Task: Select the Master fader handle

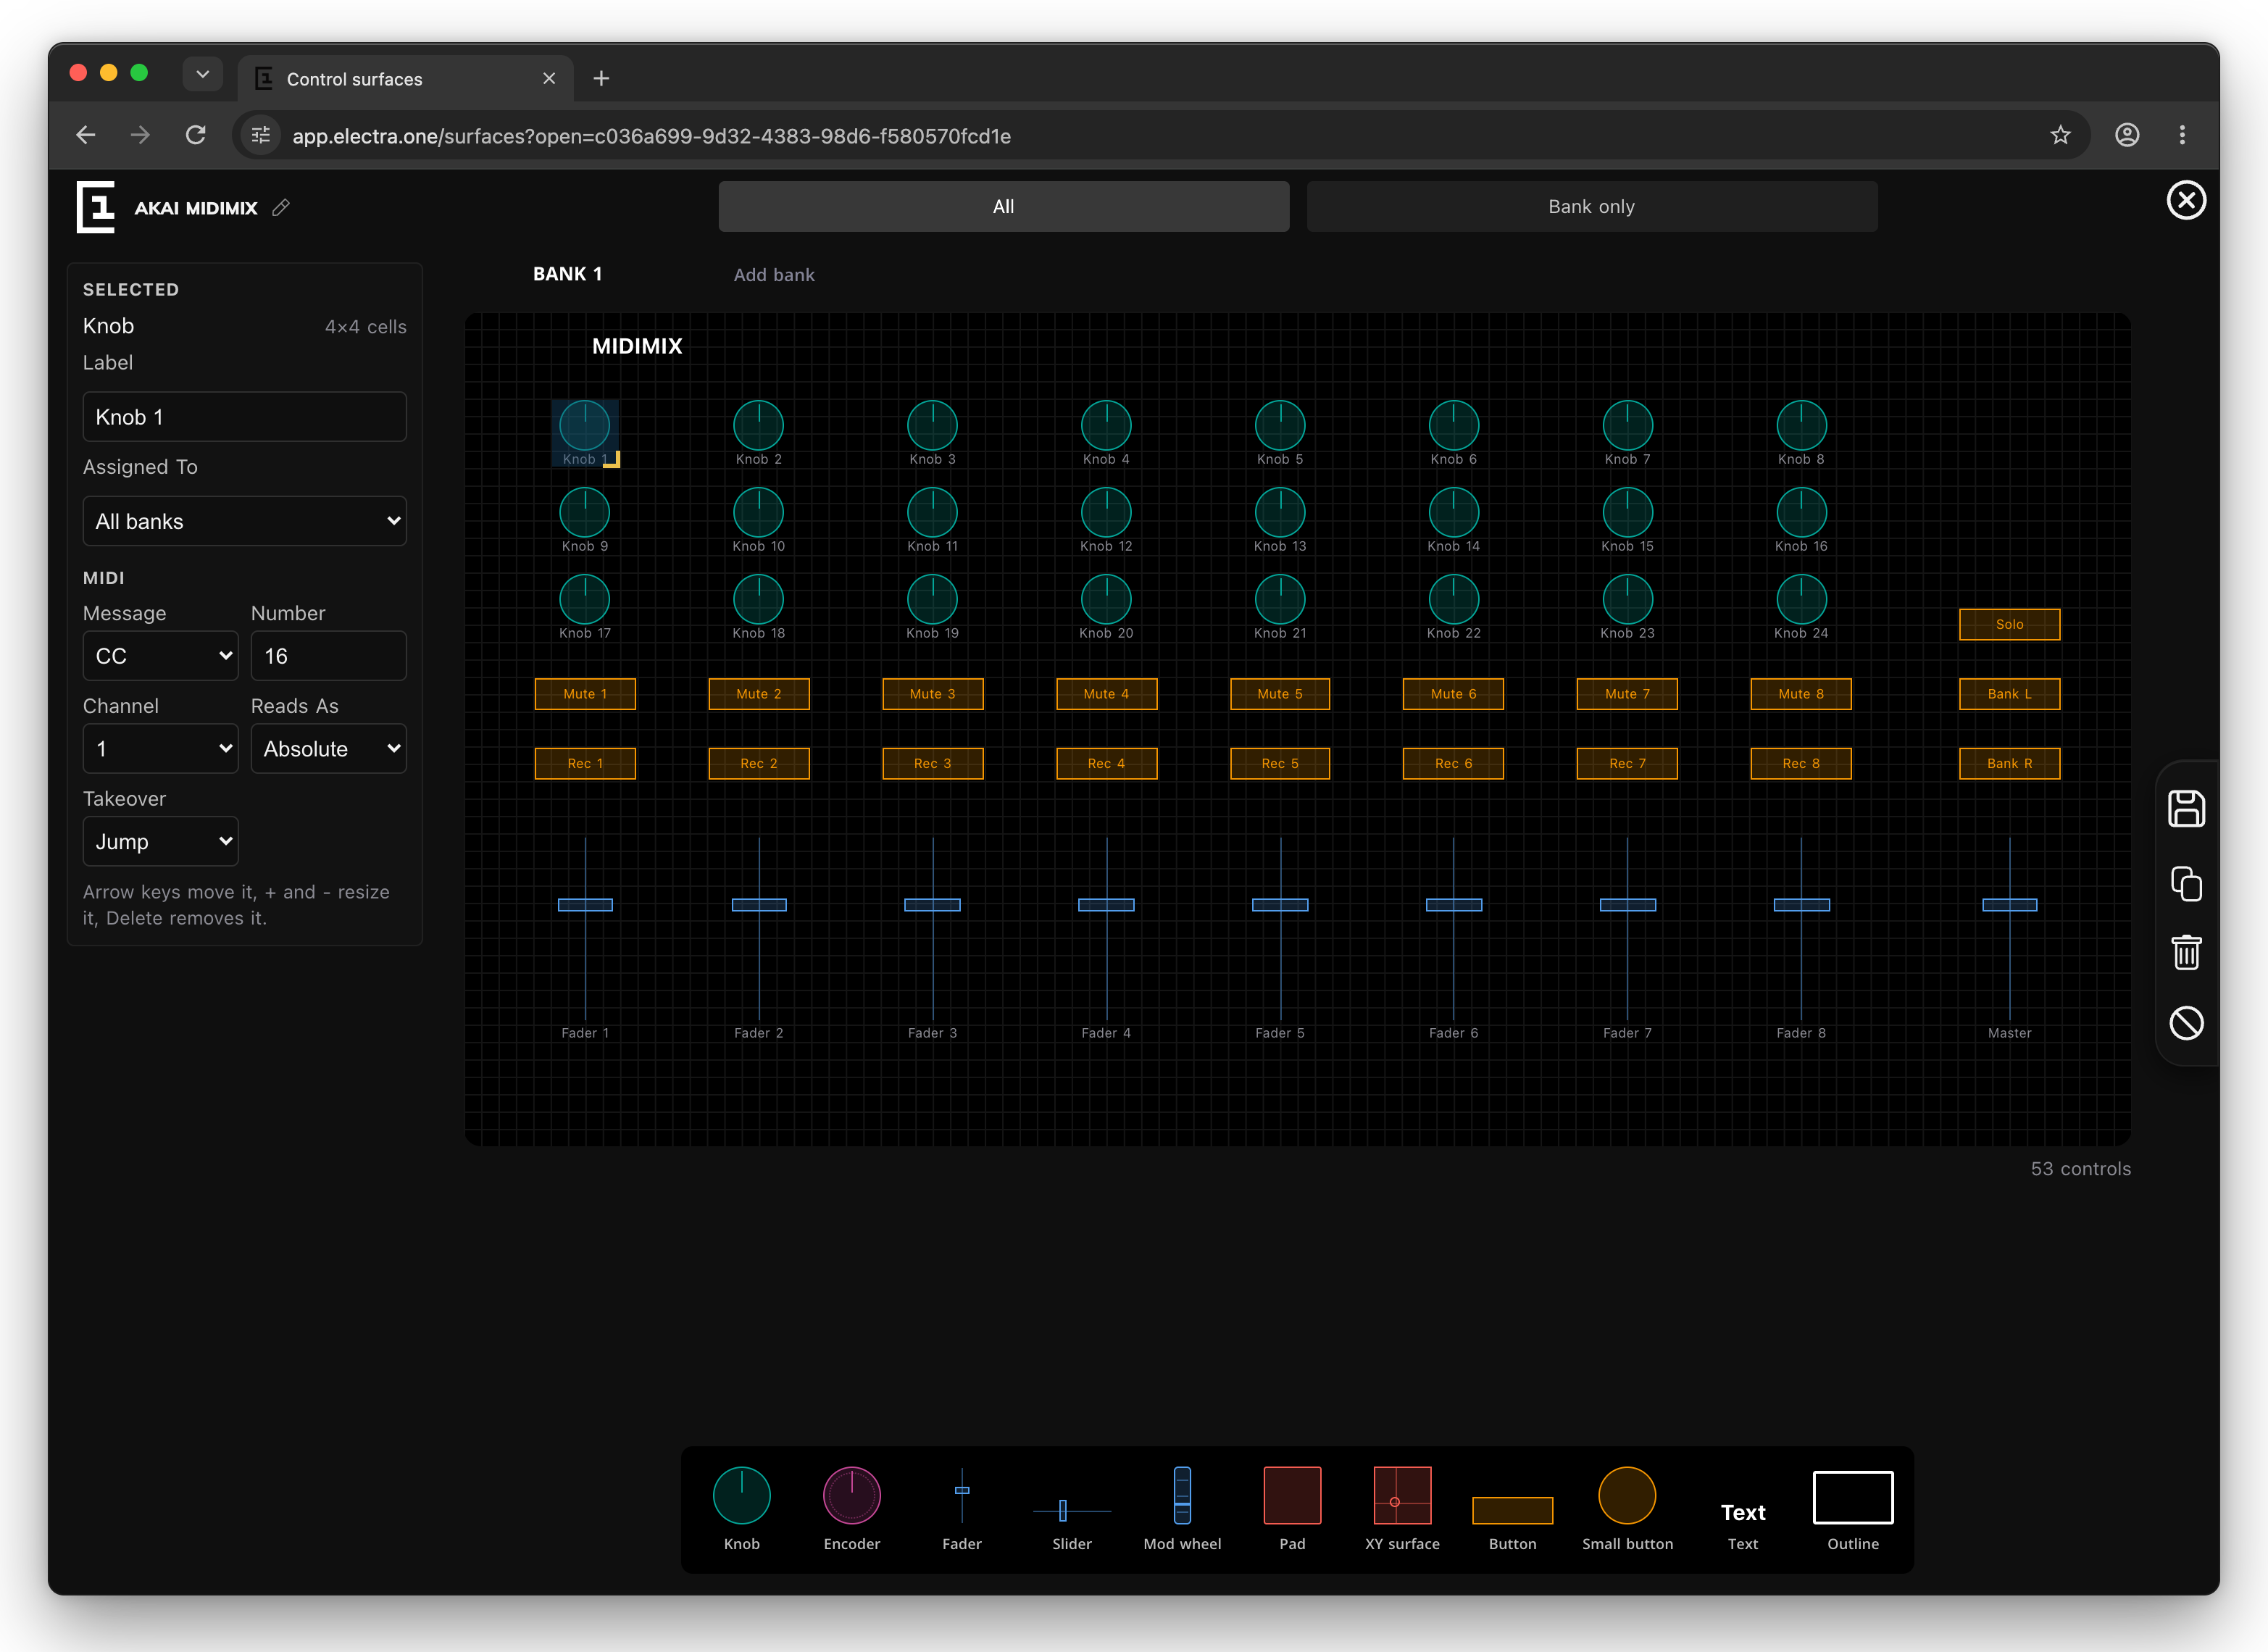Action: [x=2009, y=905]
